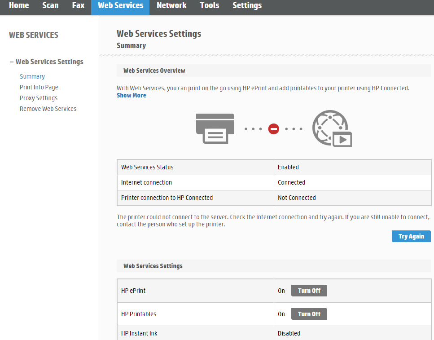Turn off HP Printables
This screenshot has height=340, width=434.
(x=309, y=314)
